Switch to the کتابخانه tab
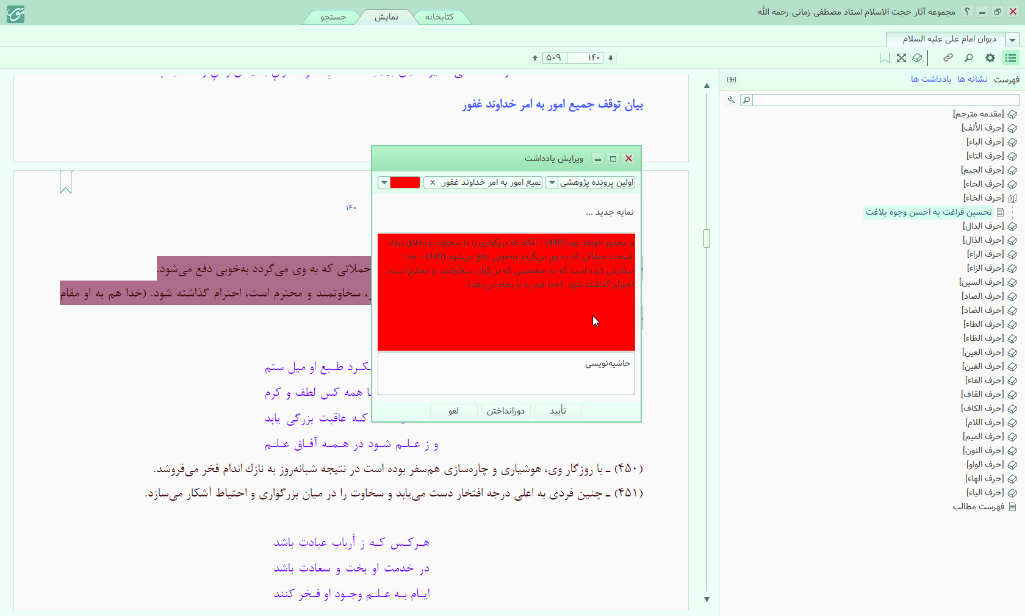The height and width of the screenshot is (616, 1025). pyautogui.click(x=439, y=17)
